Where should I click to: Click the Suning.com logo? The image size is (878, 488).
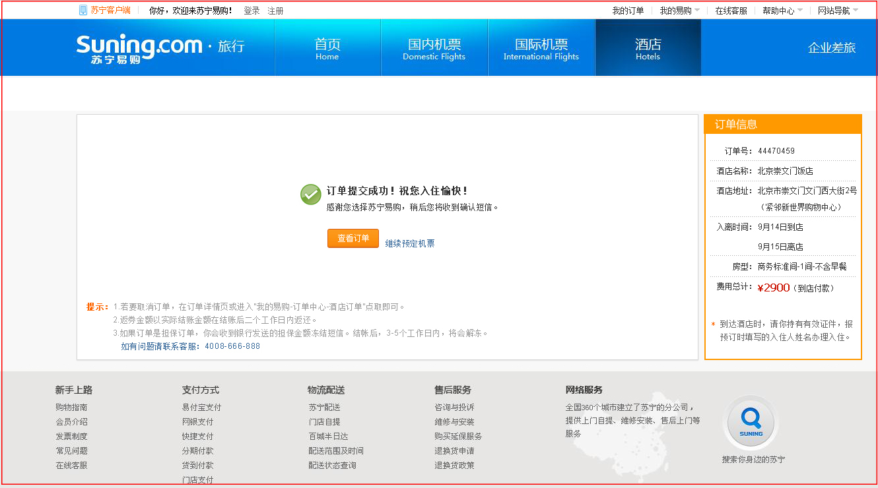point(139,48)
